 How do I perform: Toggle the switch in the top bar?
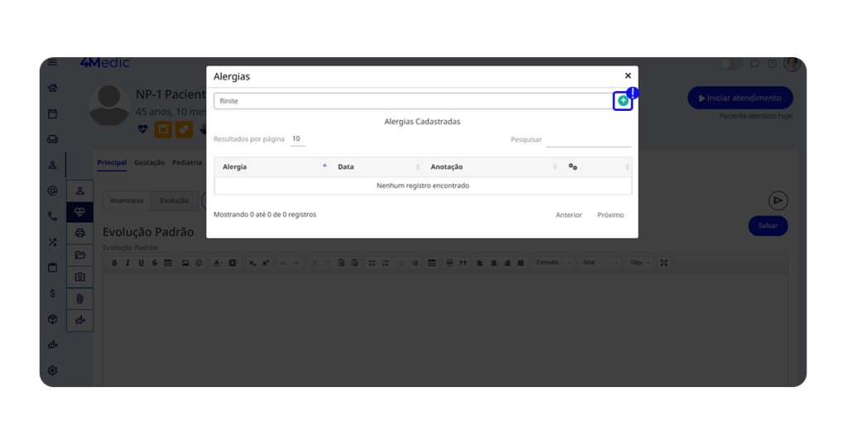730,64
